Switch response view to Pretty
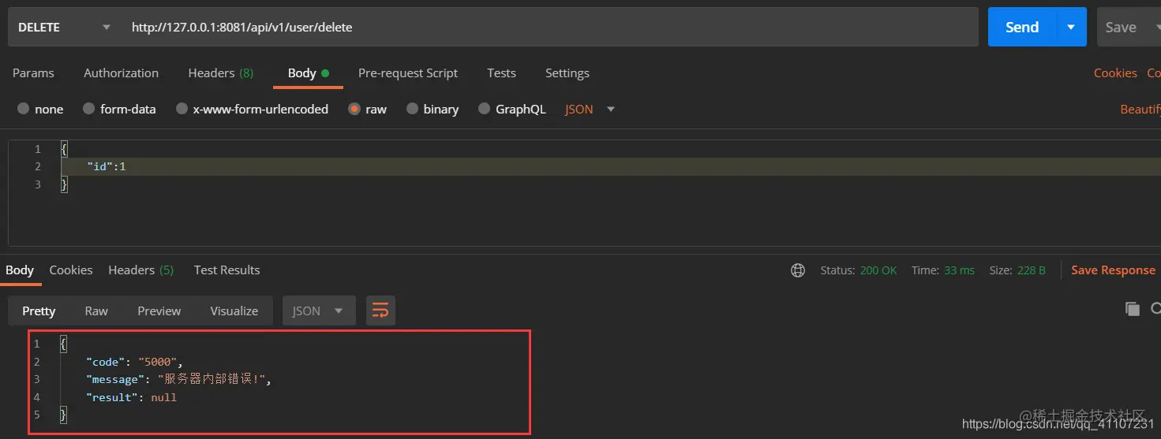 (39, 311)
